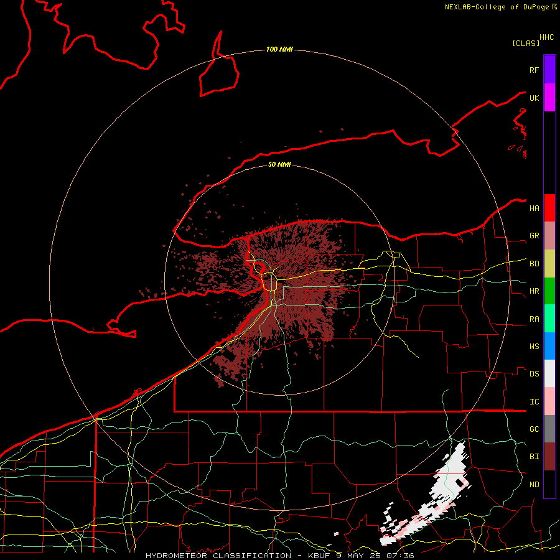The image size is (560, 560).
Task: Click the RA legend label
Action: pos(534,319)
